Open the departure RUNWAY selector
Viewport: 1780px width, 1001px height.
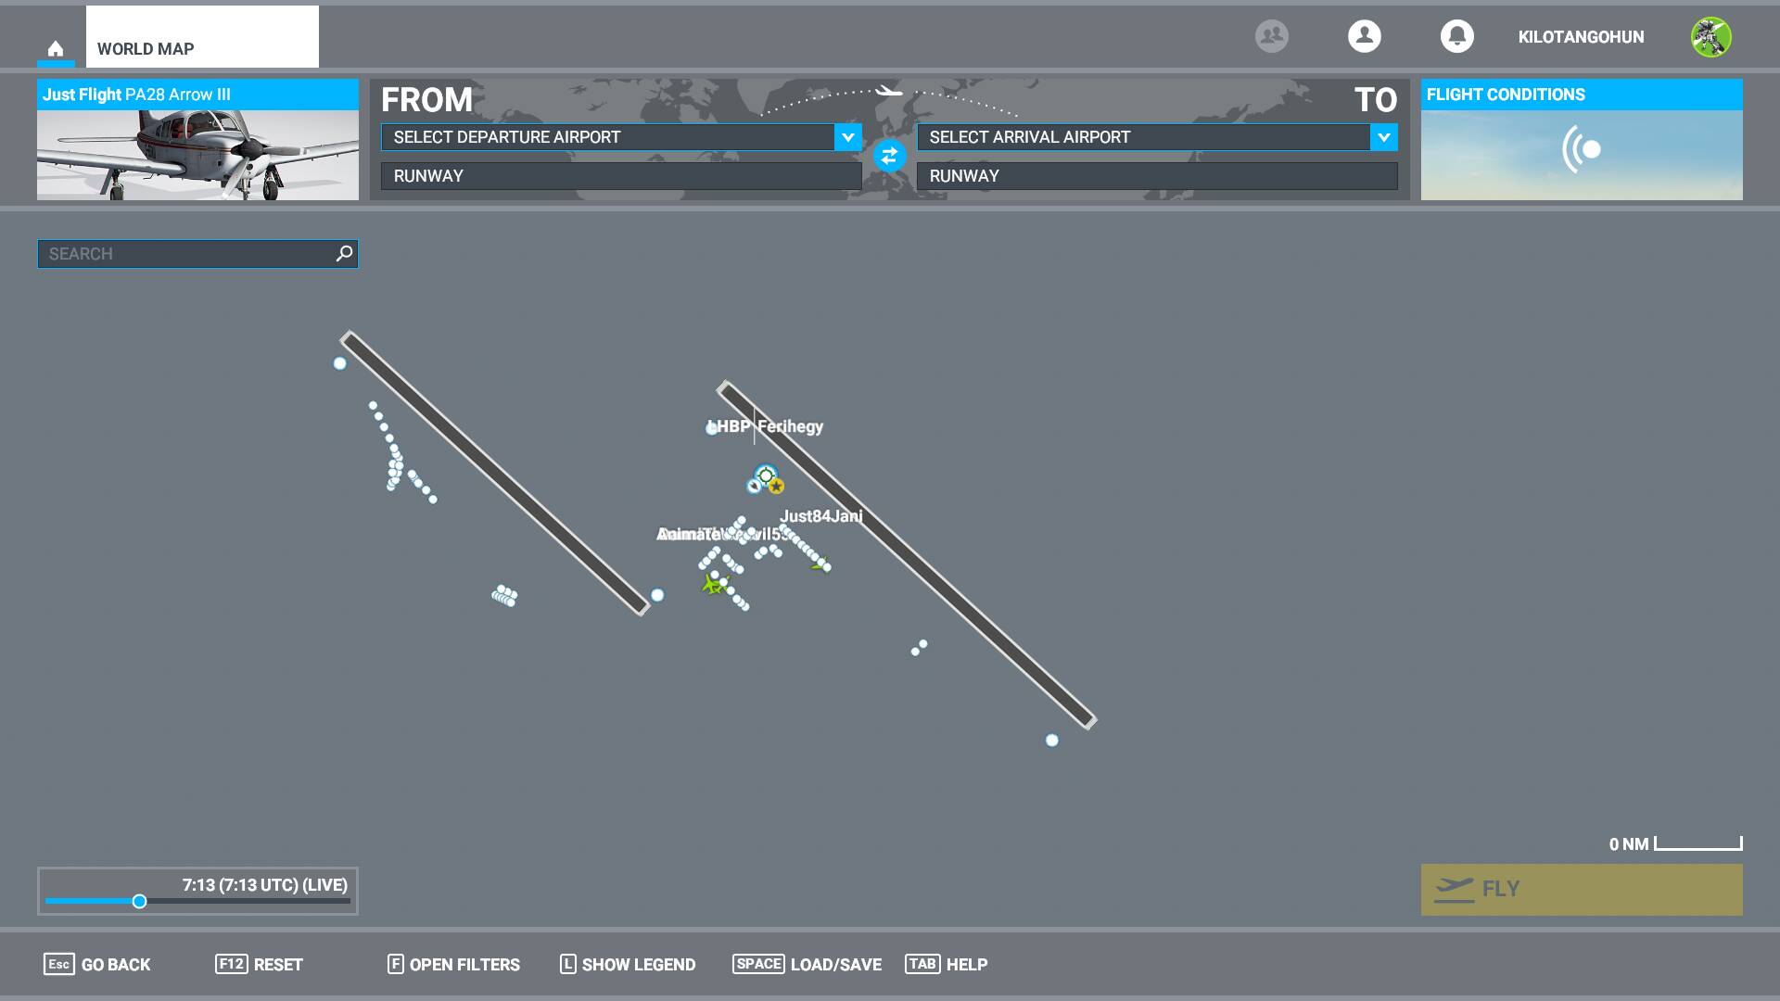(621, 176)
